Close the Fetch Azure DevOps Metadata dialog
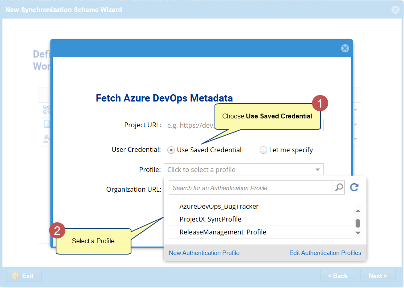Image resolution: width=404 pixels, height=288 pixels. tap(345, 48)
